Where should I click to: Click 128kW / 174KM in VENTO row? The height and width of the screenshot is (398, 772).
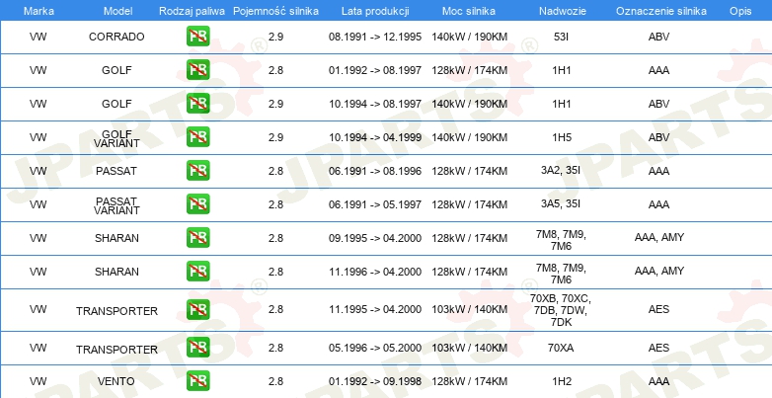[469, 381]
